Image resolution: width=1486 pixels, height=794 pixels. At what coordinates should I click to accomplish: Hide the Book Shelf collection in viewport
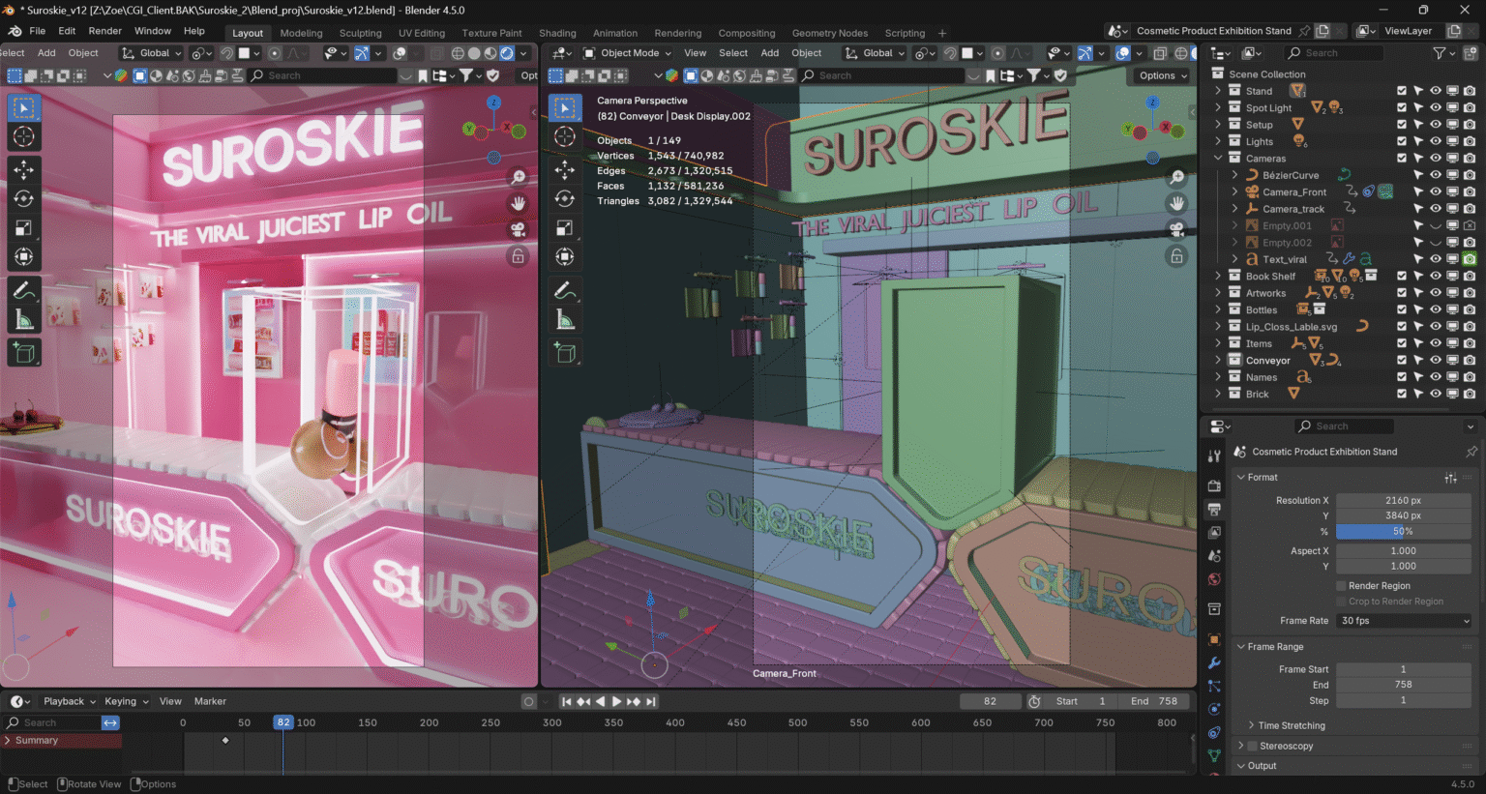click(x=1436, y=277)
